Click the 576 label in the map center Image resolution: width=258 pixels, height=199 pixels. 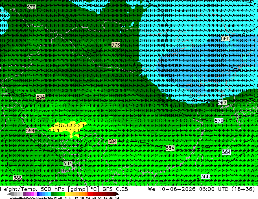(x=116, y=45)
